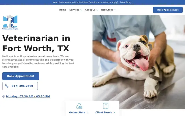Click the arrow next to Client Forms
Screen dimensions: 185x116
click(114, 113)
